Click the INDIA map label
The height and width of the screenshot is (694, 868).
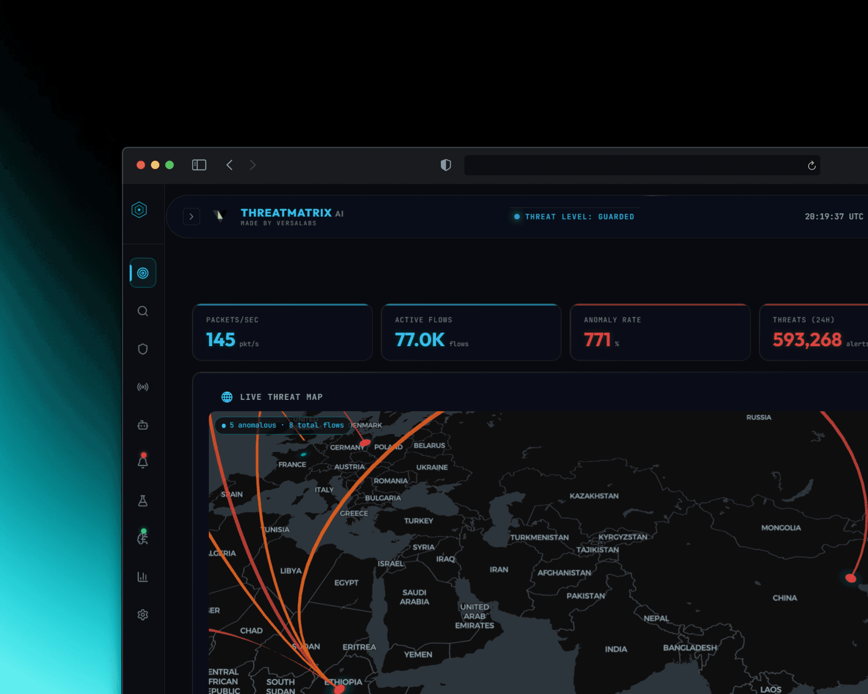coord(616,649)
